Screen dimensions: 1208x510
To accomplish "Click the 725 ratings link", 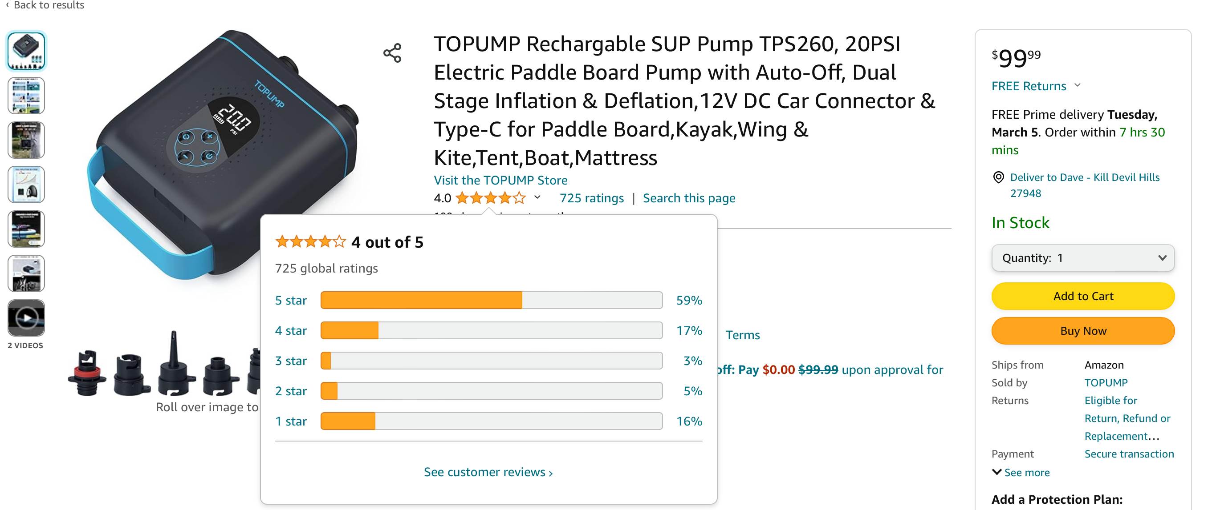I will (x=591, y=198).
